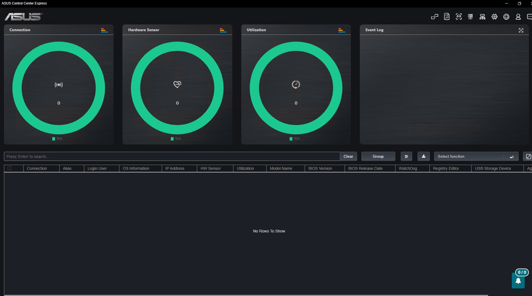Screen dimensions: 532x296
Task: Toggle chart view in Connection panel
Action: pyautogui.click(x=104, y=30)
